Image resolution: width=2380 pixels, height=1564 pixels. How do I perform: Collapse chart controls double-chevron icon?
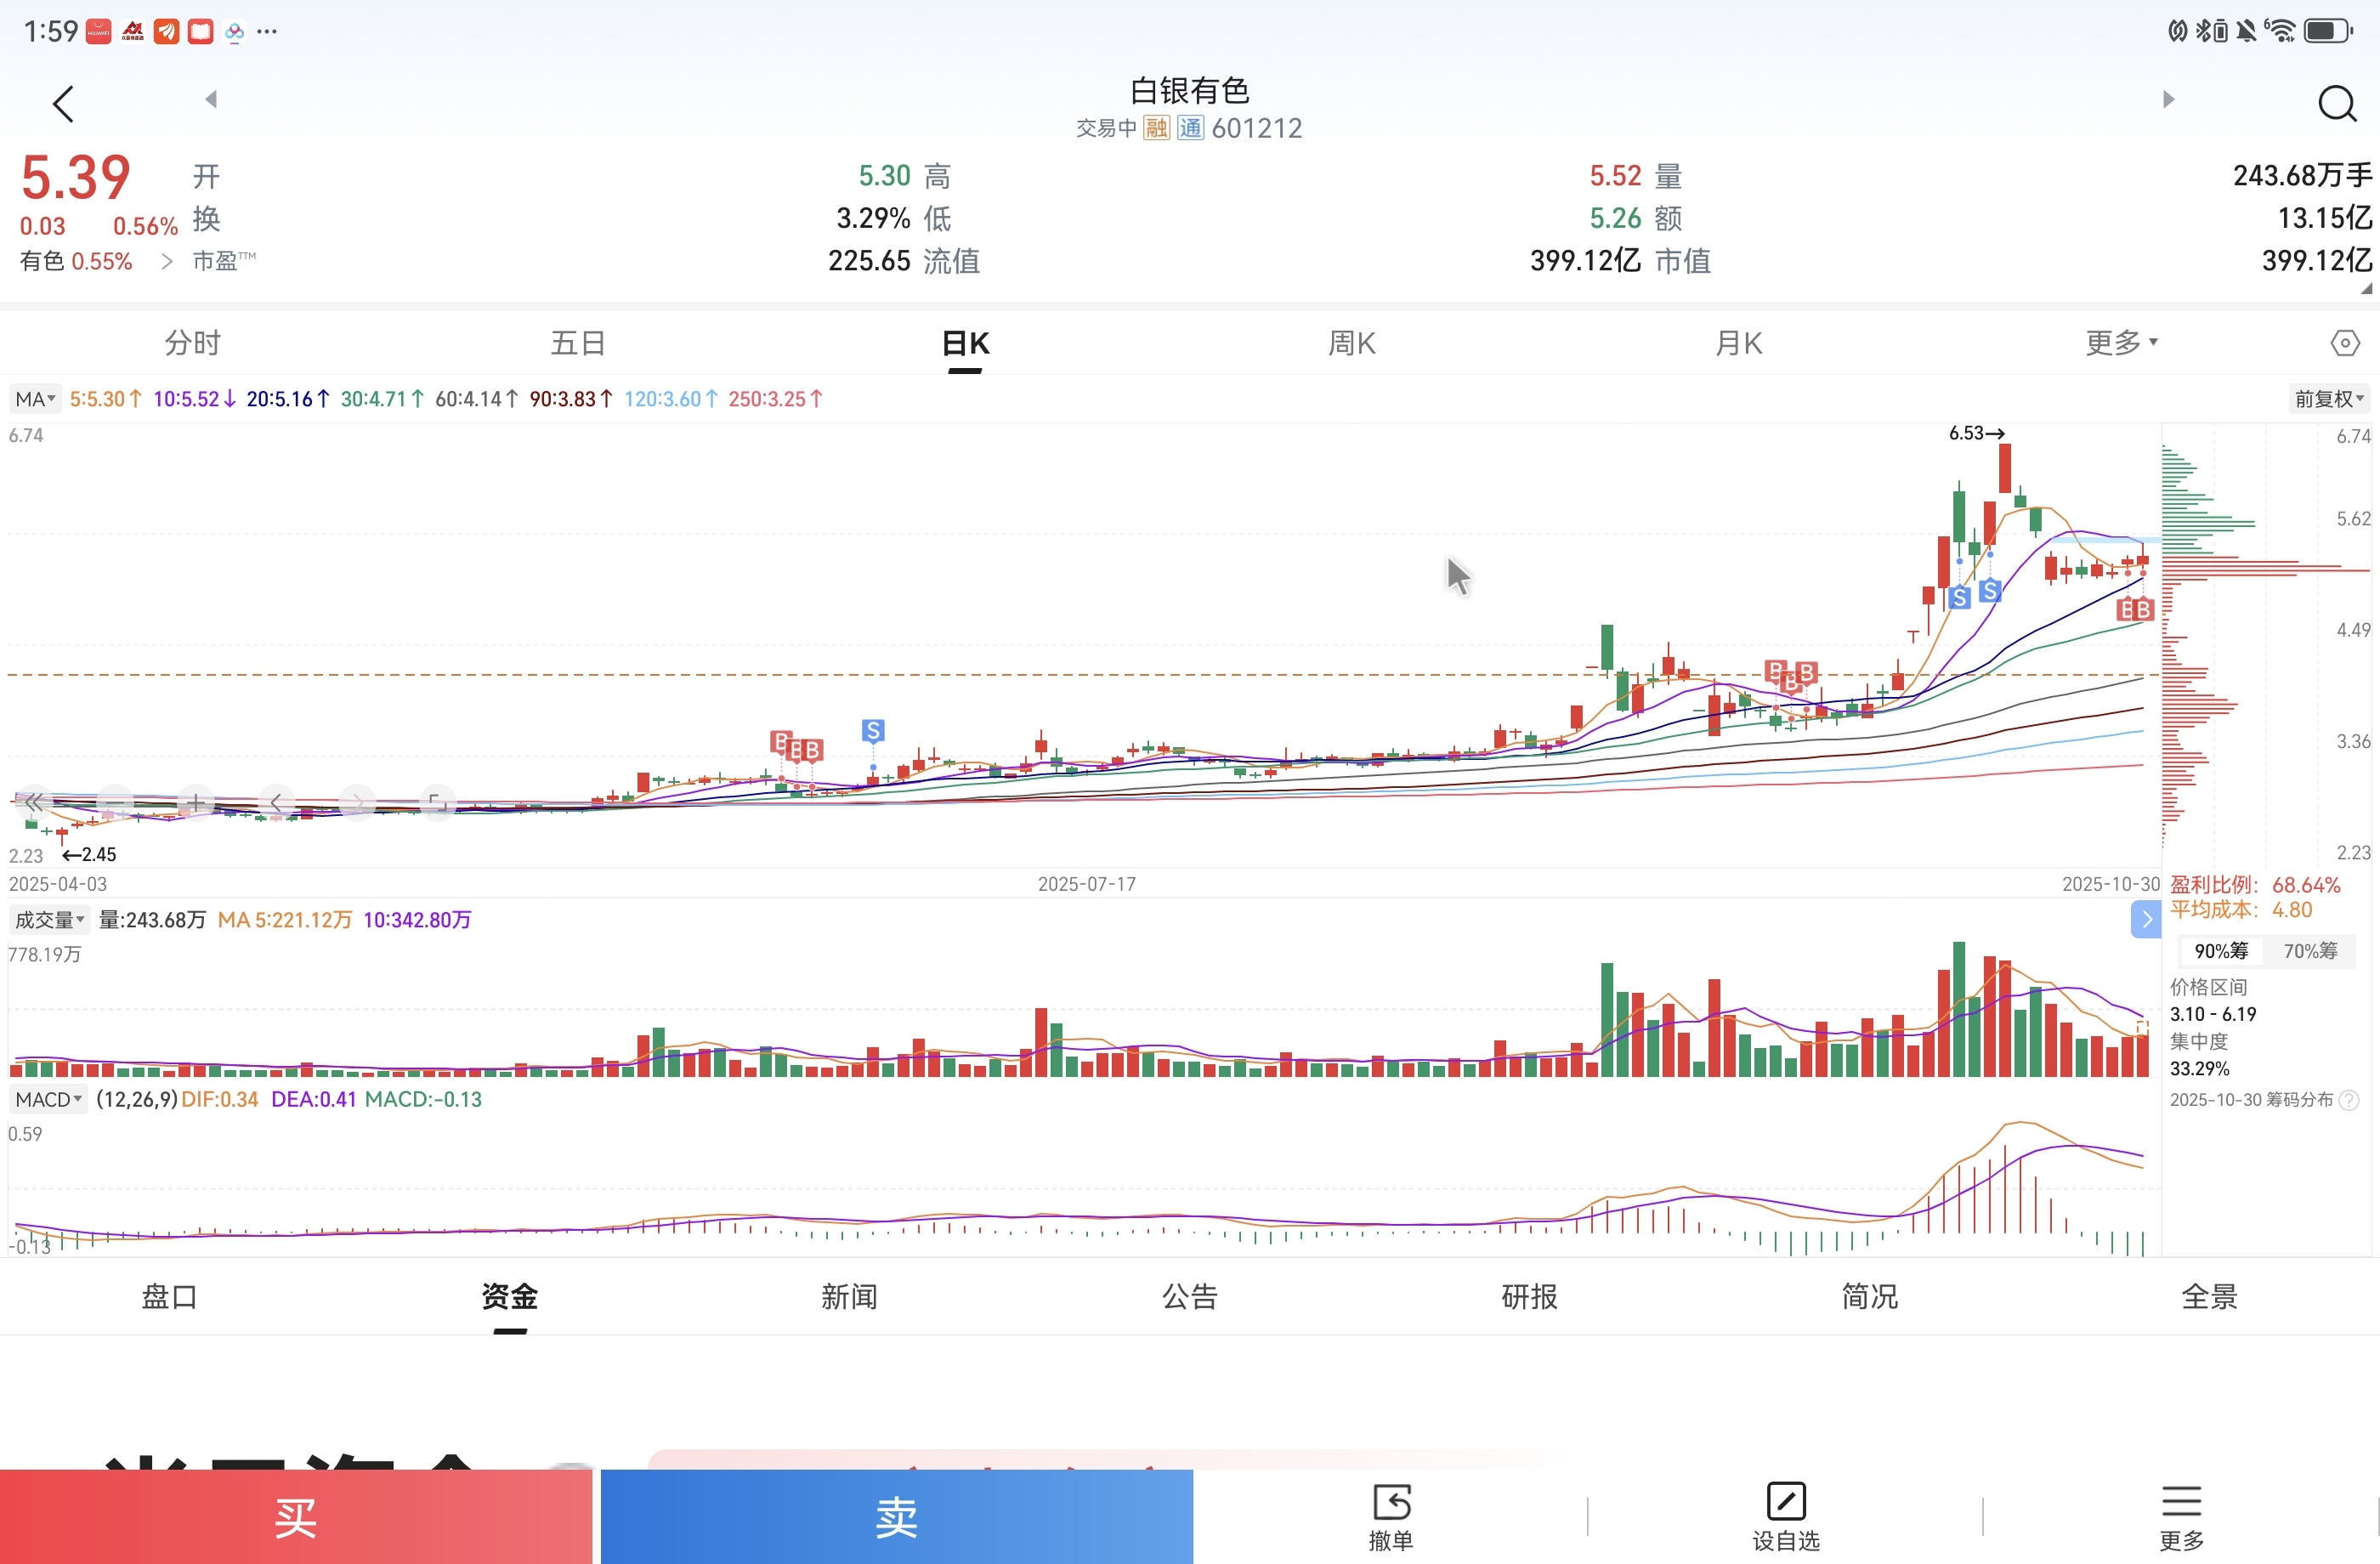(33, 802)
